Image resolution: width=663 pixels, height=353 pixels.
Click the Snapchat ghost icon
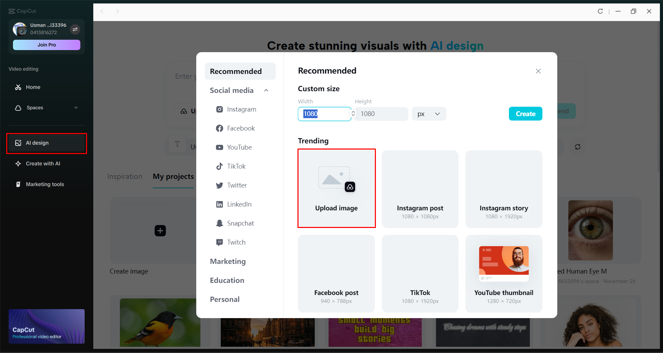tap(219, 223)
